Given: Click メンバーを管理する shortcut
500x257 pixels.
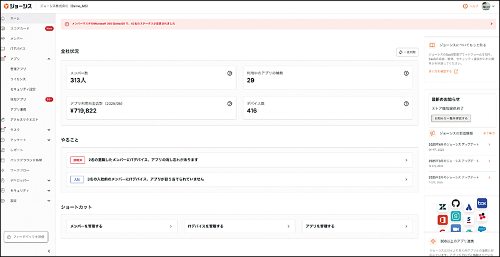Looking at the screenshot, I should tap(122, 226).
